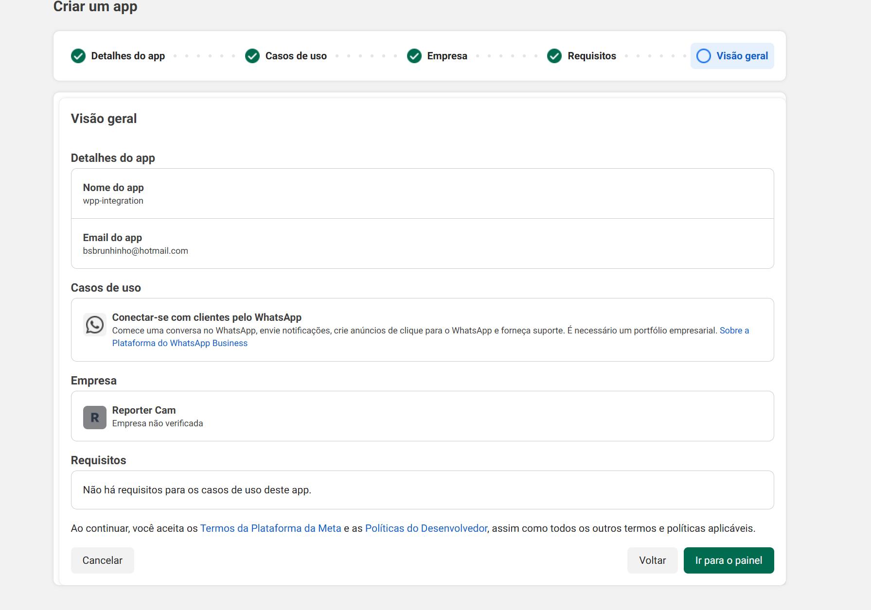Open the Termos da Plataforma da Meta link
Image resolution: width=871 pixels, height=610 pixels.
click(270, 528)
